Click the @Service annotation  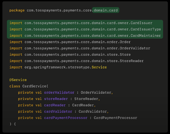click(18, 80)
